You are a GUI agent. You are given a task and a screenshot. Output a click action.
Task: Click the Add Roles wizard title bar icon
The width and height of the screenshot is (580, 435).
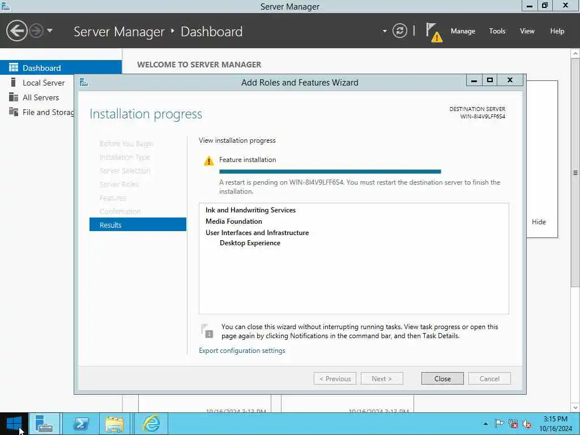84,82
